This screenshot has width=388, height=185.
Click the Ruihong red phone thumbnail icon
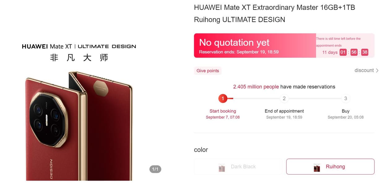pyautogui.click(x=317, y=167)
